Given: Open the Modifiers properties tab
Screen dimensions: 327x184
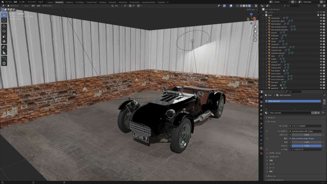Looking at the screenshot, I should coord(261,128).
